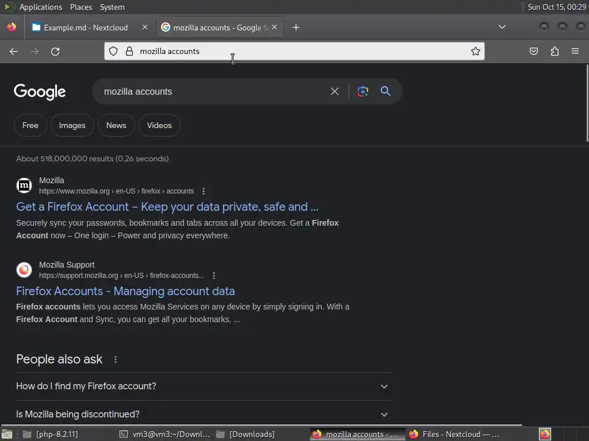Image resolution: width=589 pixels, height=441 pixels.
Task: Open the Applications menu
Action: coord(41,7)
